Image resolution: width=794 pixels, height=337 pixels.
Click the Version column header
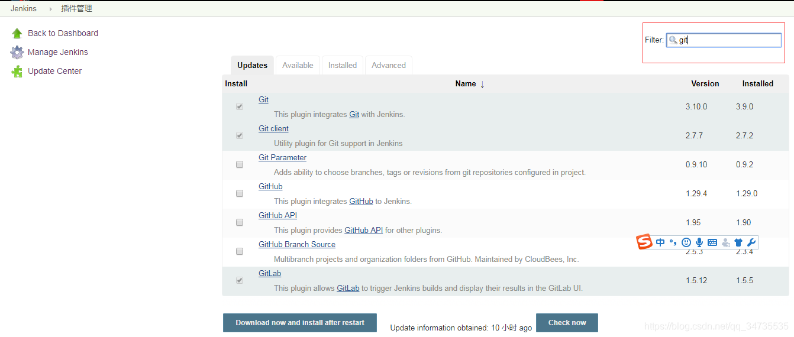click(x=705, y=84)
